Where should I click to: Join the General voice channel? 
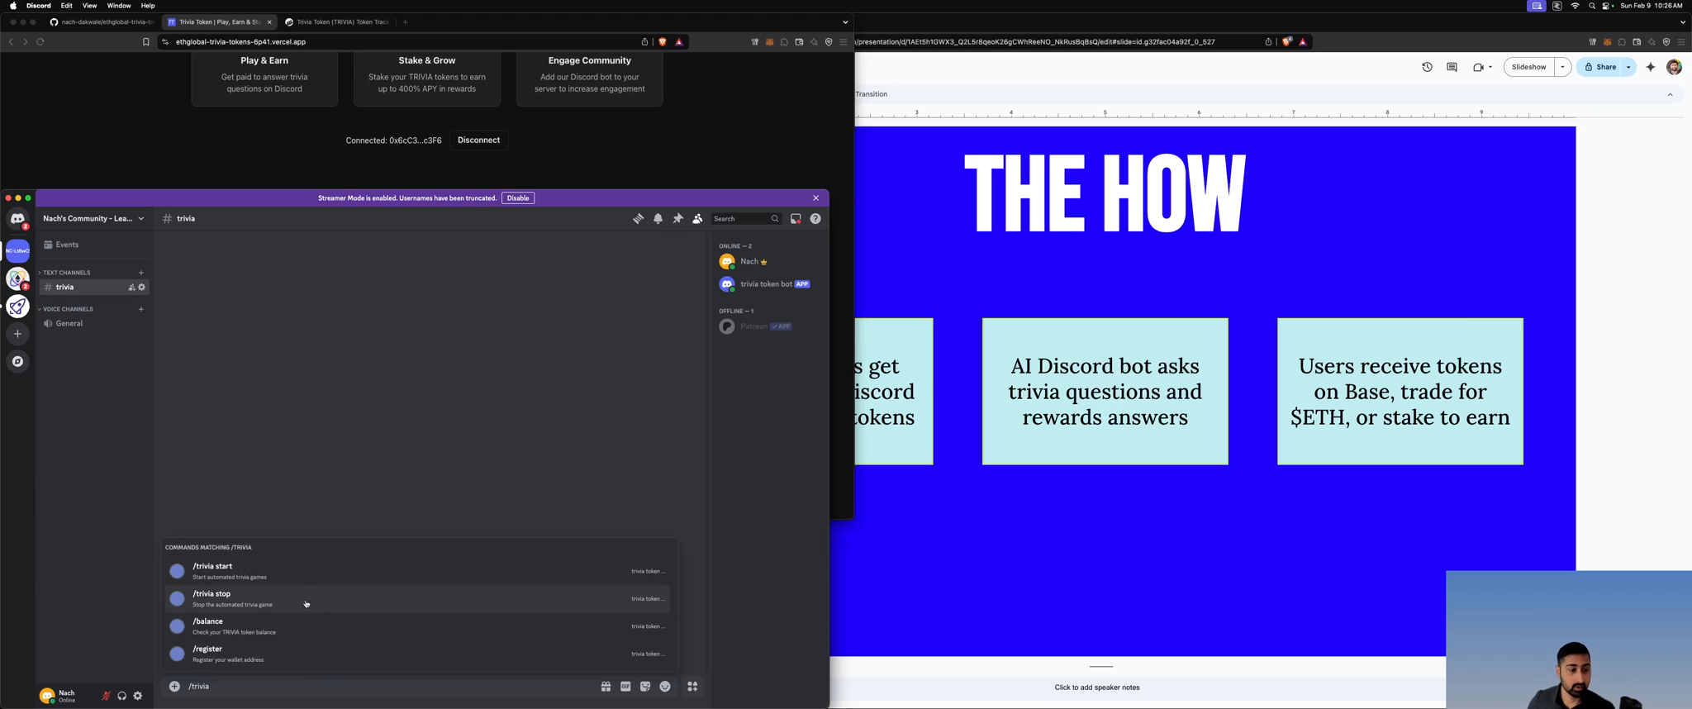click(94, 324)
